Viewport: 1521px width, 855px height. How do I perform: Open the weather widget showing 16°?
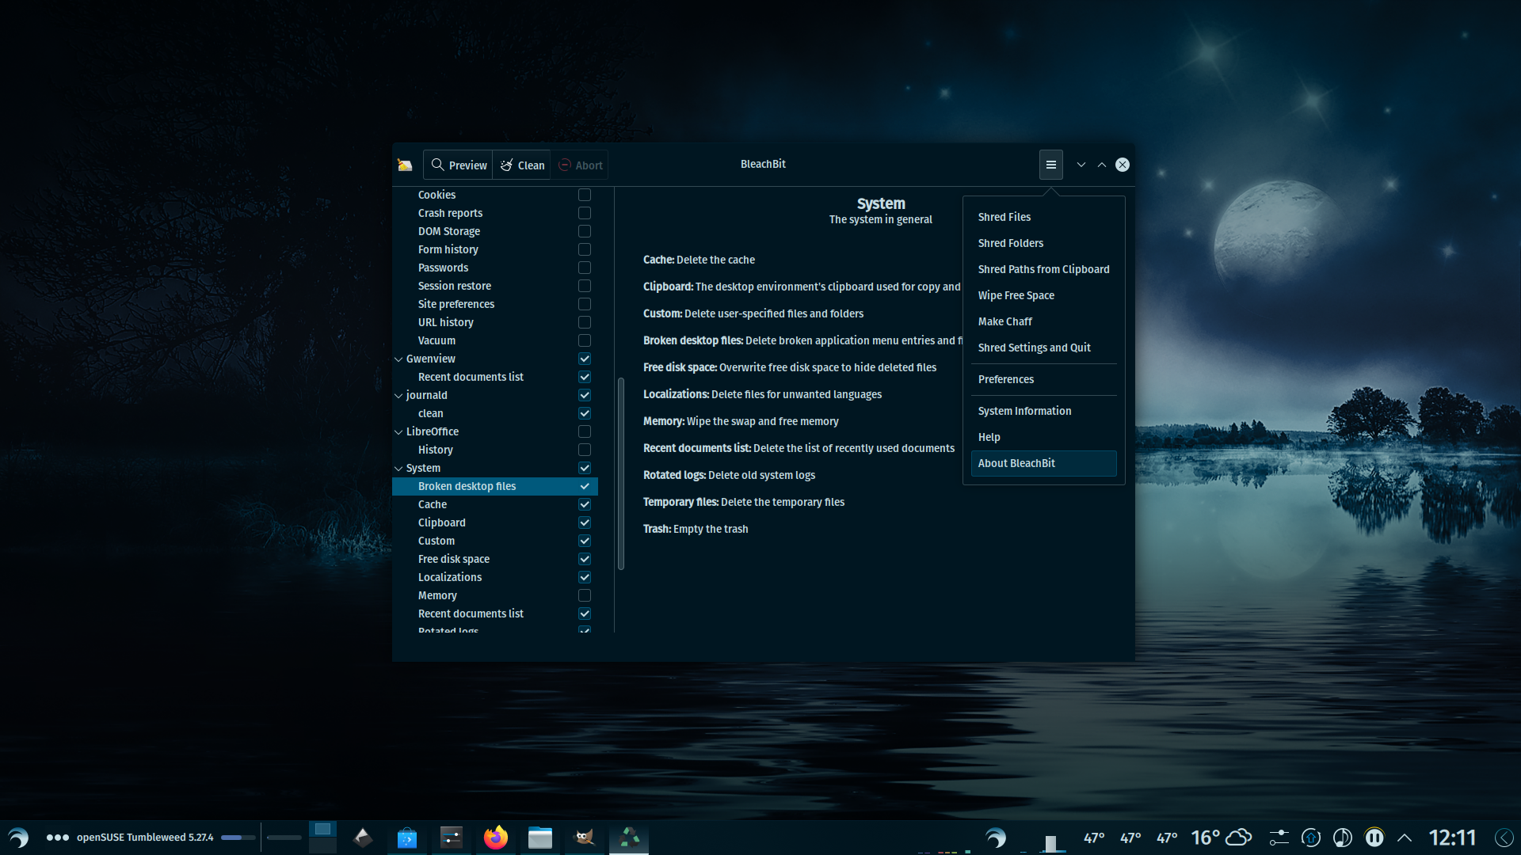coord(1221,838)
